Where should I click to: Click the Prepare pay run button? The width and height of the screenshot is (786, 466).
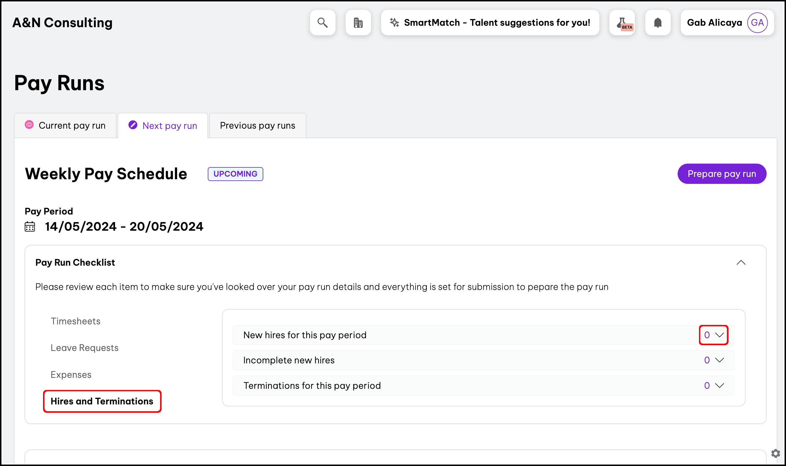(x=722, y=174)
